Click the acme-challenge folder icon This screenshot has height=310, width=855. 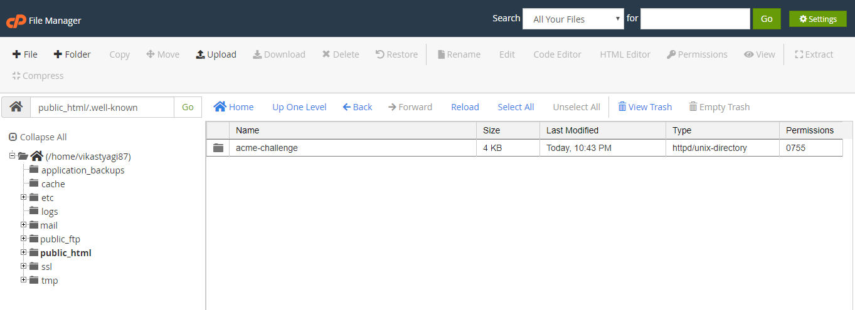click(x=218, y=148)
